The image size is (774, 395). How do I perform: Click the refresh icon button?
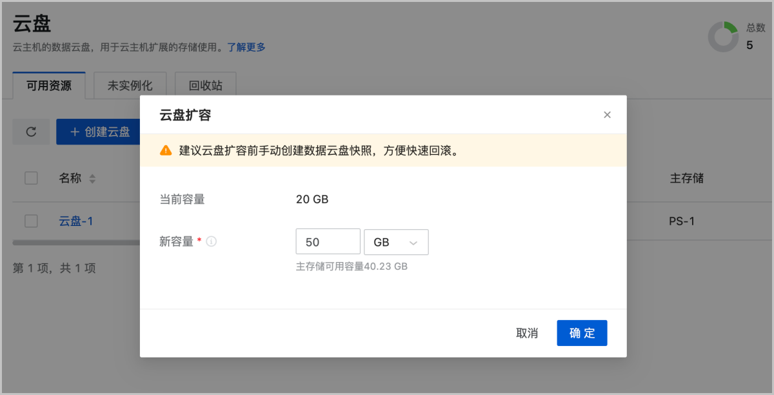click(x=31, y=132)
